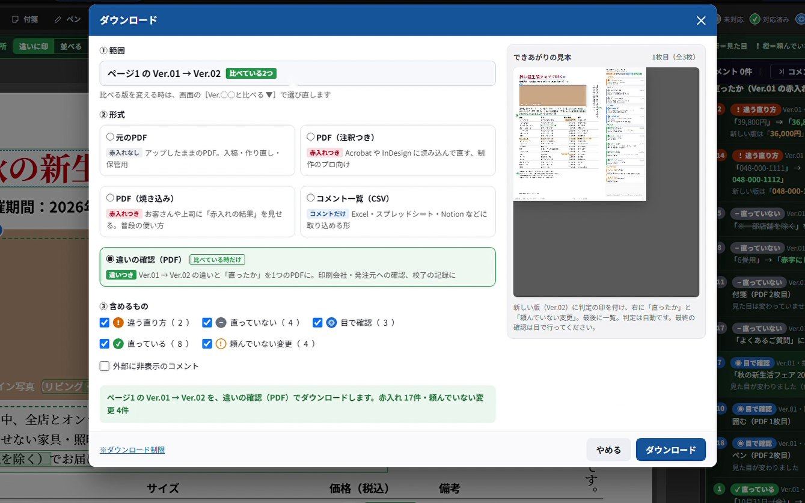Screen dimensions: 805x503
Task: Click the 未対応 status filter at top right
Action: pyautogui.click(x=732, y=19)
